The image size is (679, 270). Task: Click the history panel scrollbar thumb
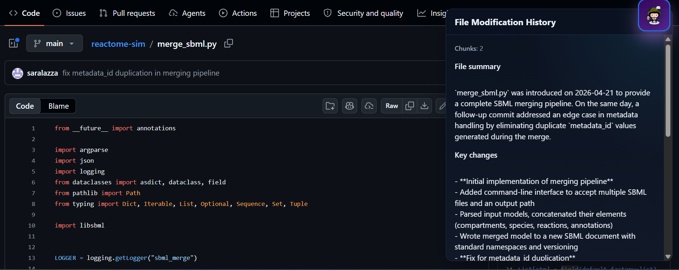[668, 90]
